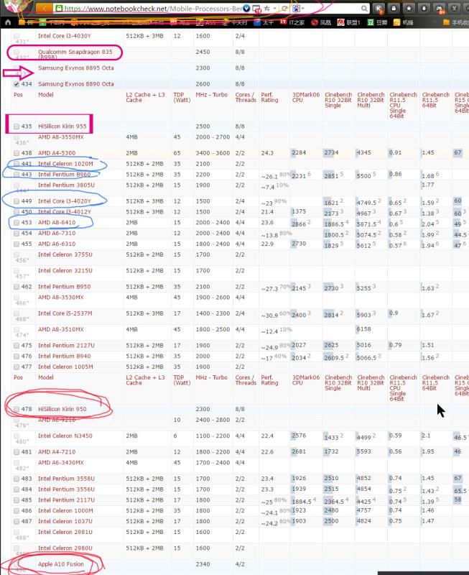The image size is (469, 575).
Task: Click the K extension icon in toolbar
Action: point(379,9)
